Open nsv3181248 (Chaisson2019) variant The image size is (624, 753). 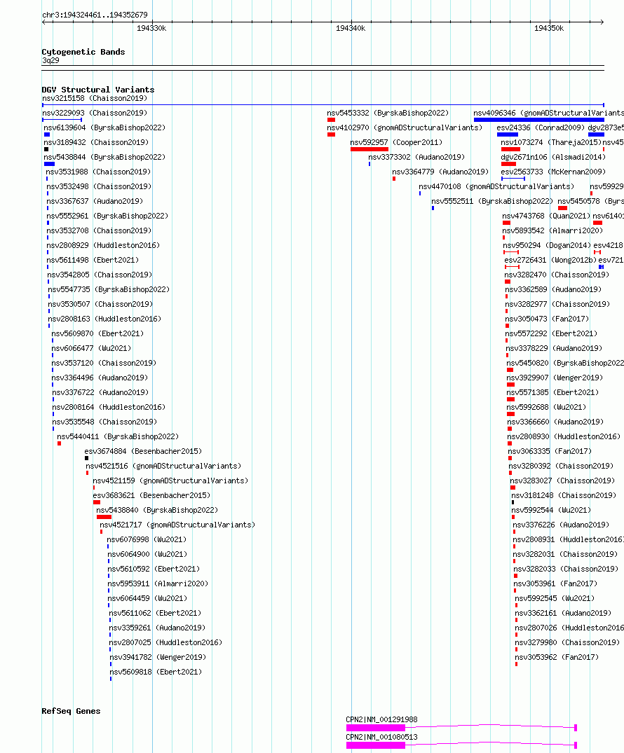pyautogui.click(x=564, y=496)
